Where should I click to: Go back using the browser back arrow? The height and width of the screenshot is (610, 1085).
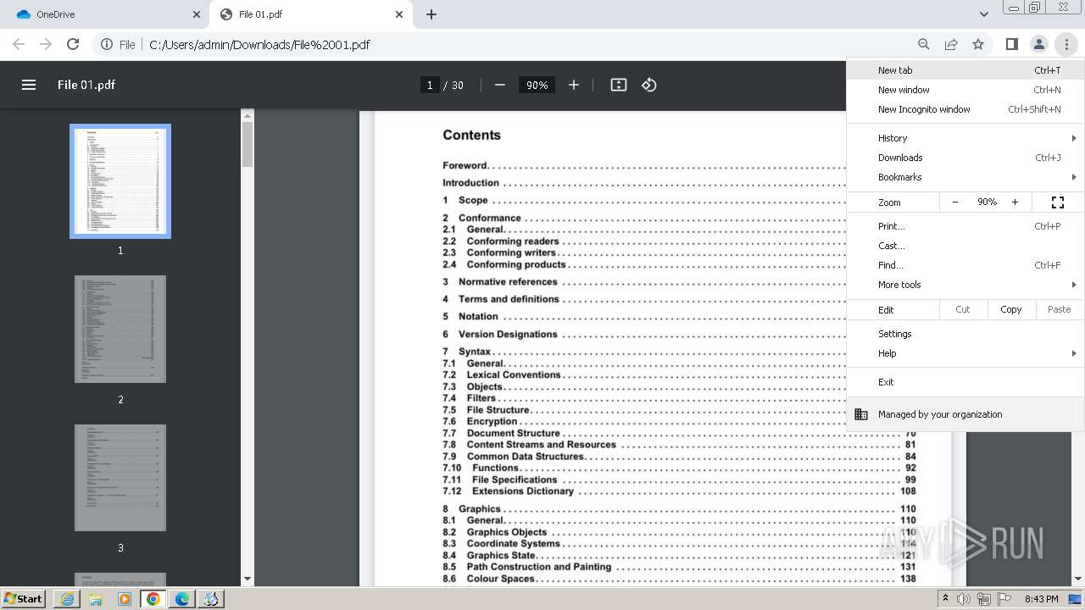click(x=19, y=44)
